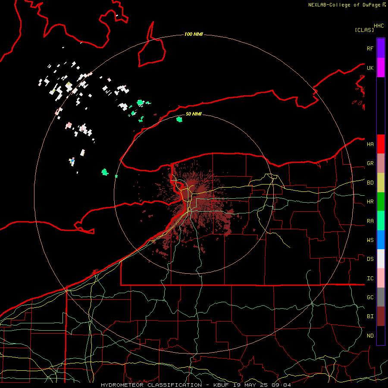Click the ND legend label
This screenshot has height=388, width=388.
[370, 336]
